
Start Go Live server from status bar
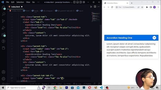(77, 84)
